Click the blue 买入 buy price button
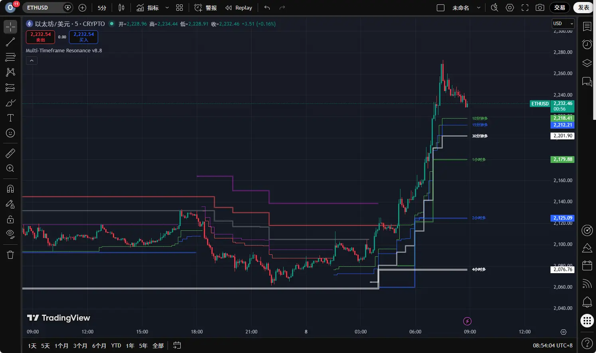Viewport: 596px width, 353px height. [x=83, y=37]
